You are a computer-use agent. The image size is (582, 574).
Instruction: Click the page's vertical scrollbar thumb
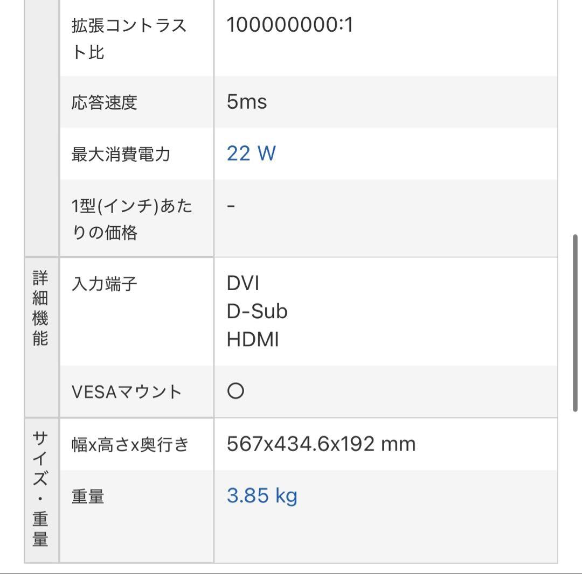[x=575, y=323]
